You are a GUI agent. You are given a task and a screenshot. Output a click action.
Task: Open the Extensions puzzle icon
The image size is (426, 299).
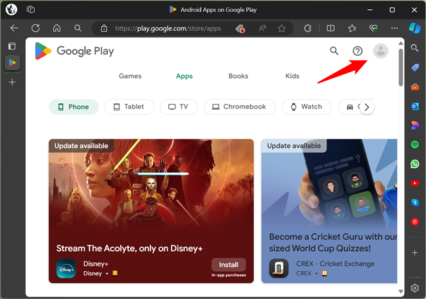[308, 28]
